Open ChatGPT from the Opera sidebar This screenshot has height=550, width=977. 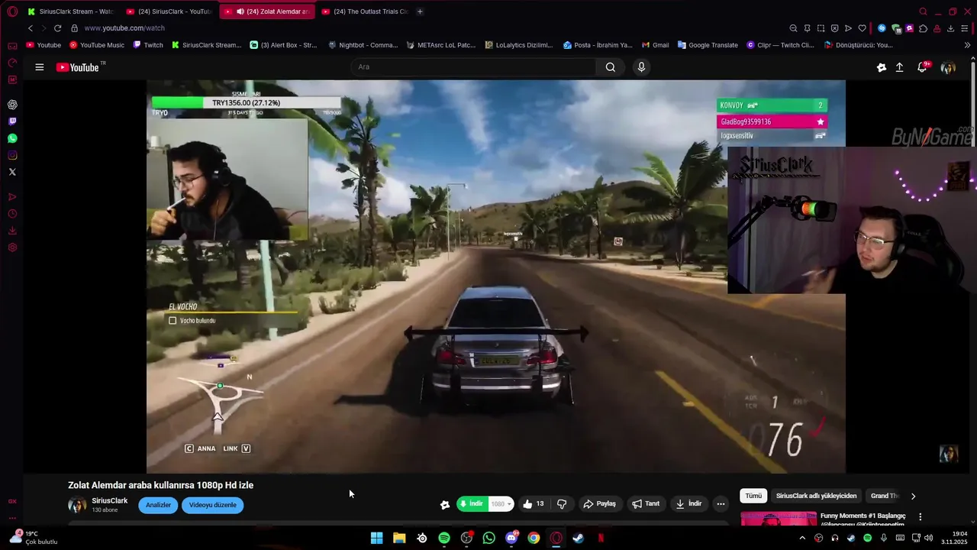pos(12,105)
